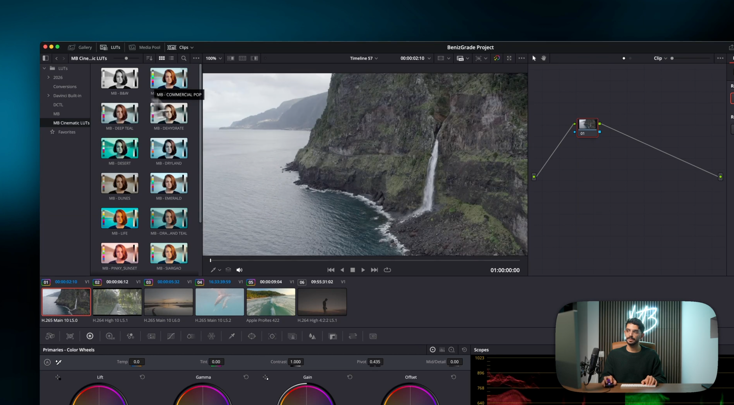
Task: Toggle loop playback in the viewer
Action: pyautogui.click(x=387, y=270)
